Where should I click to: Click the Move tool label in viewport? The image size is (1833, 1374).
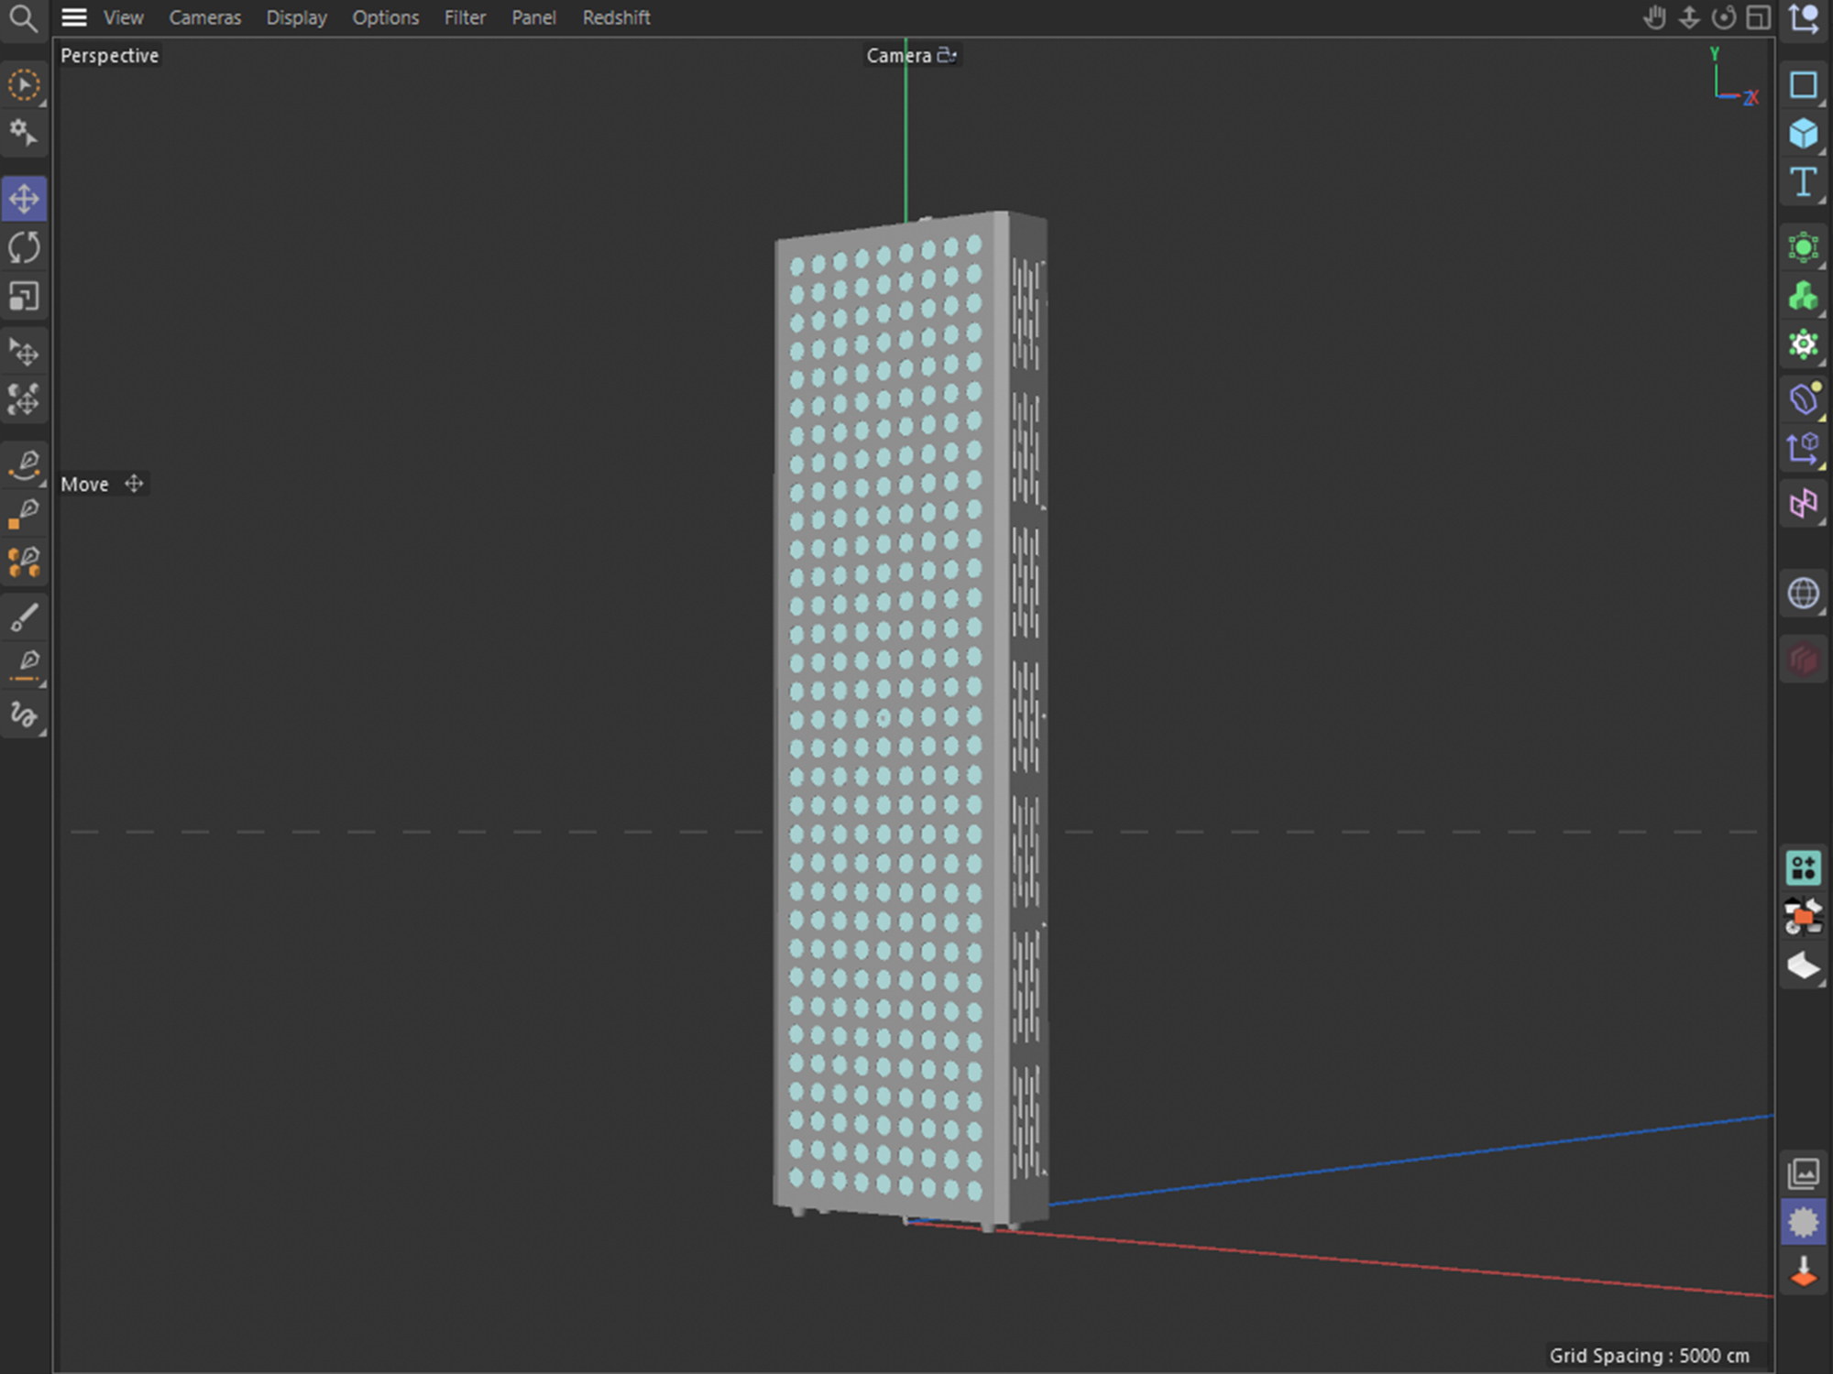[x=84, y=484]
